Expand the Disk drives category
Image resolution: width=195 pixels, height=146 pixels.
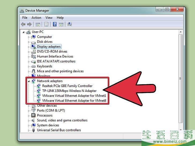coord(29,42)
